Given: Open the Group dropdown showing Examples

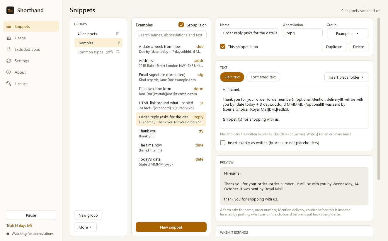Looking at the screenshot, I should coord(347,33).
